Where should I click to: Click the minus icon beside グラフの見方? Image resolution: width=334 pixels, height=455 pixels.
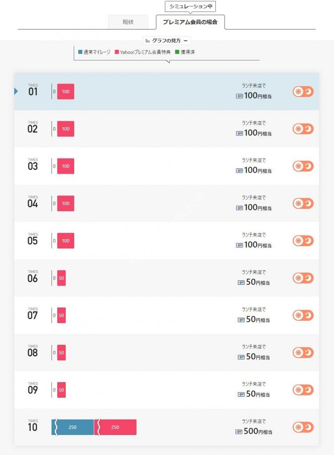click(x=186, y=40)
